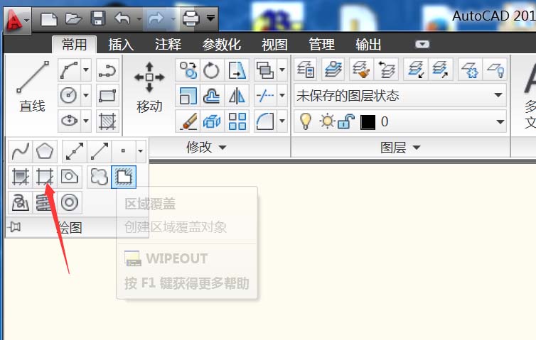Open the AutoCAD application menu
This screenshot has height=340, width=536.
(x=17, y=20)
